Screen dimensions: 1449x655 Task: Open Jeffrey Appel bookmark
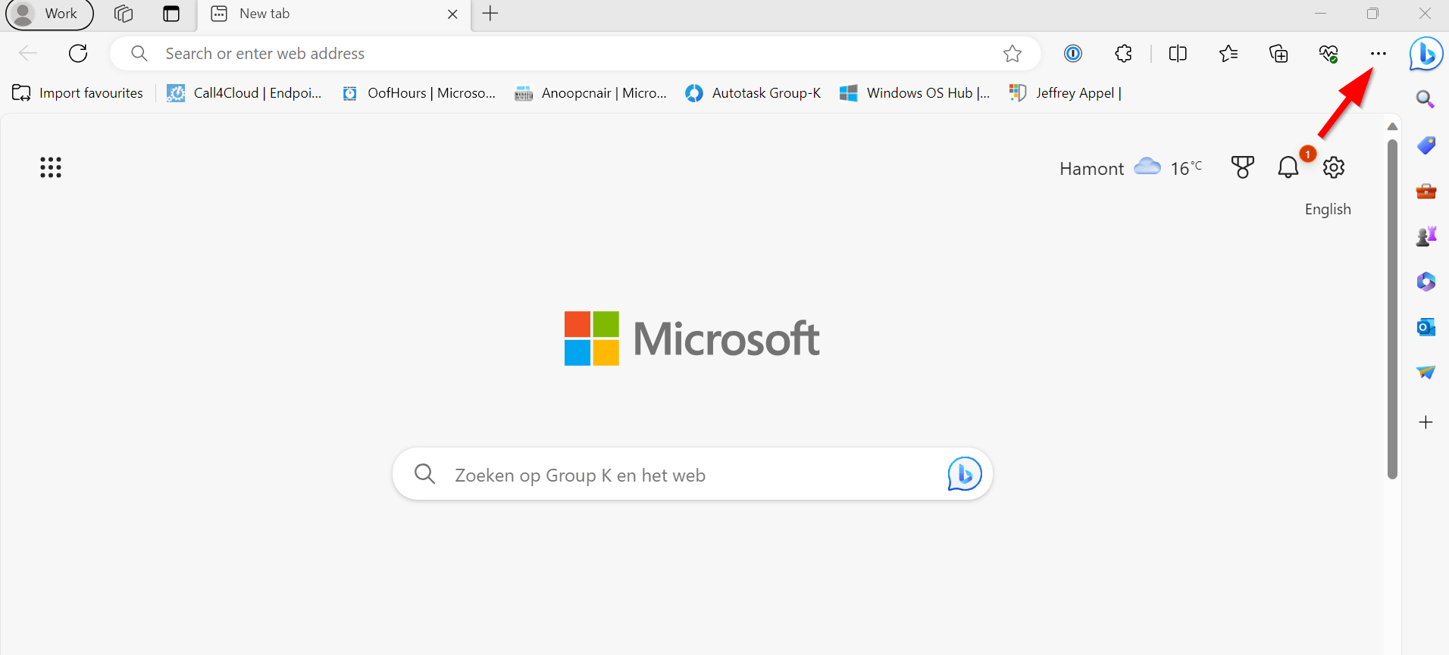1065,93
